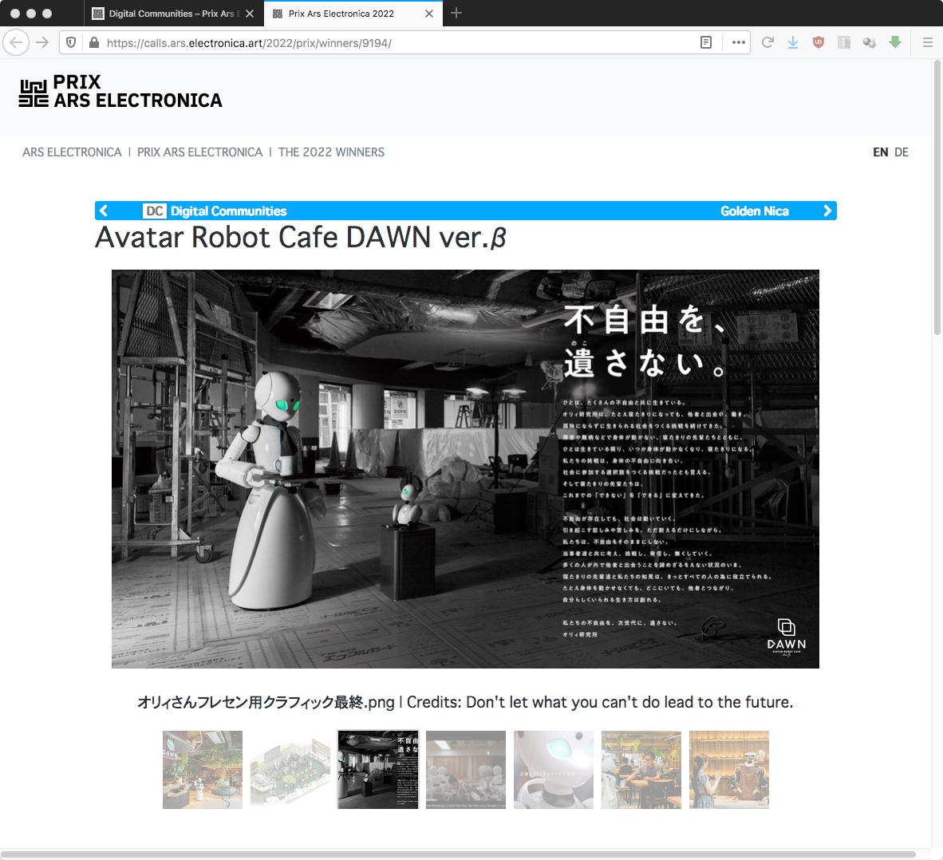This screenshot has width=943, height=860.
Task: Open the Firefox hamburger menu
Action: coord(927,43)
